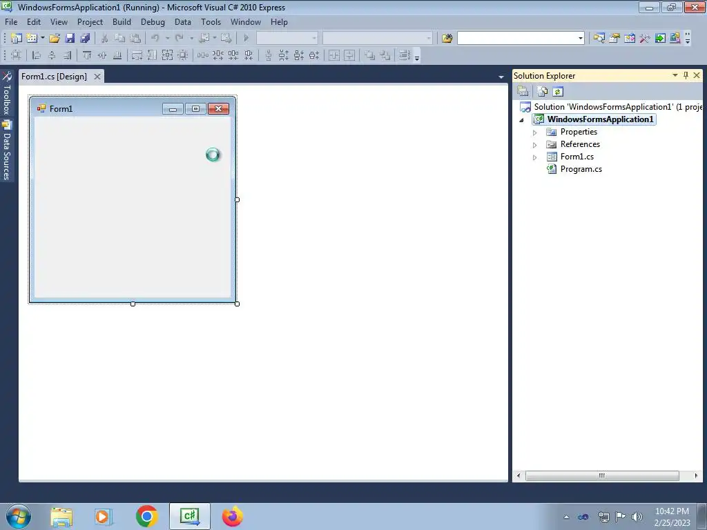Click the Start Debugging play icon
Screen dimensions: 707x530
pos(246,39)
